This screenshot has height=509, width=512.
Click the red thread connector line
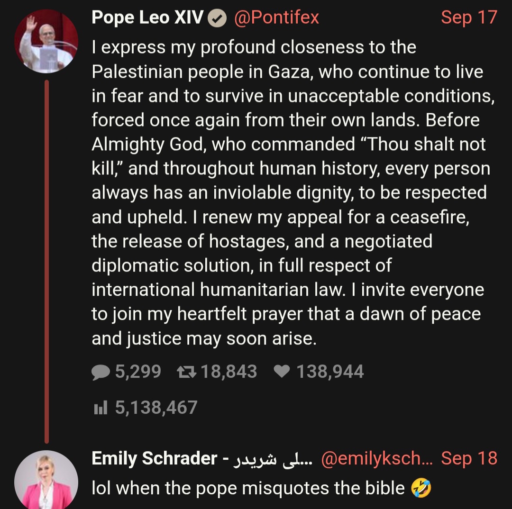(46, 261)
